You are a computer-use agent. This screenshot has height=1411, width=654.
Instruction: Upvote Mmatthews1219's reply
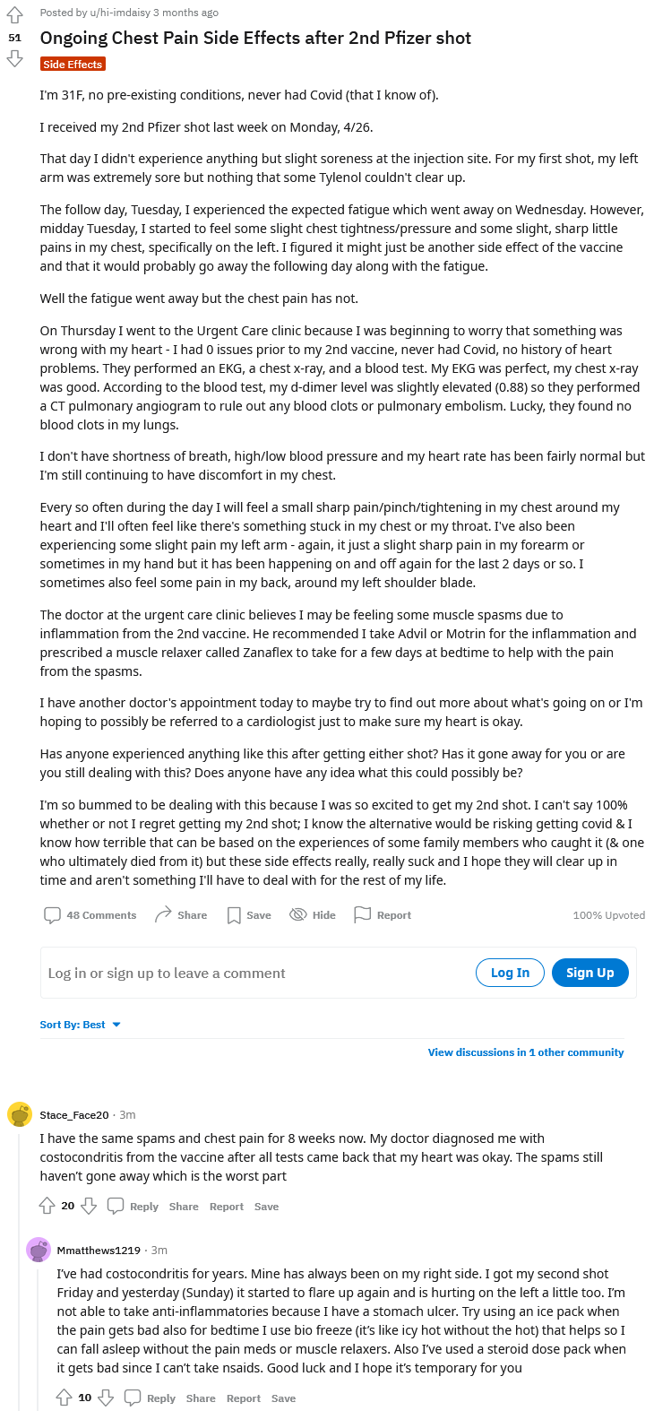click(x=65, y=1398)
